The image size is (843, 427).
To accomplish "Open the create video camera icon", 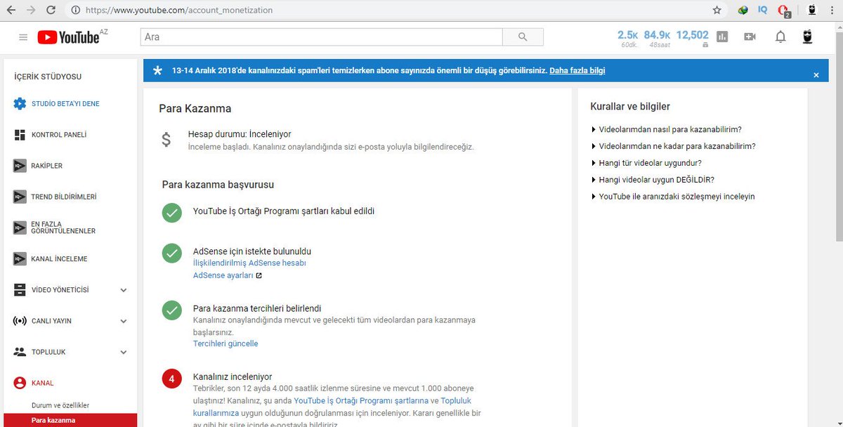I will coord(750,37).
